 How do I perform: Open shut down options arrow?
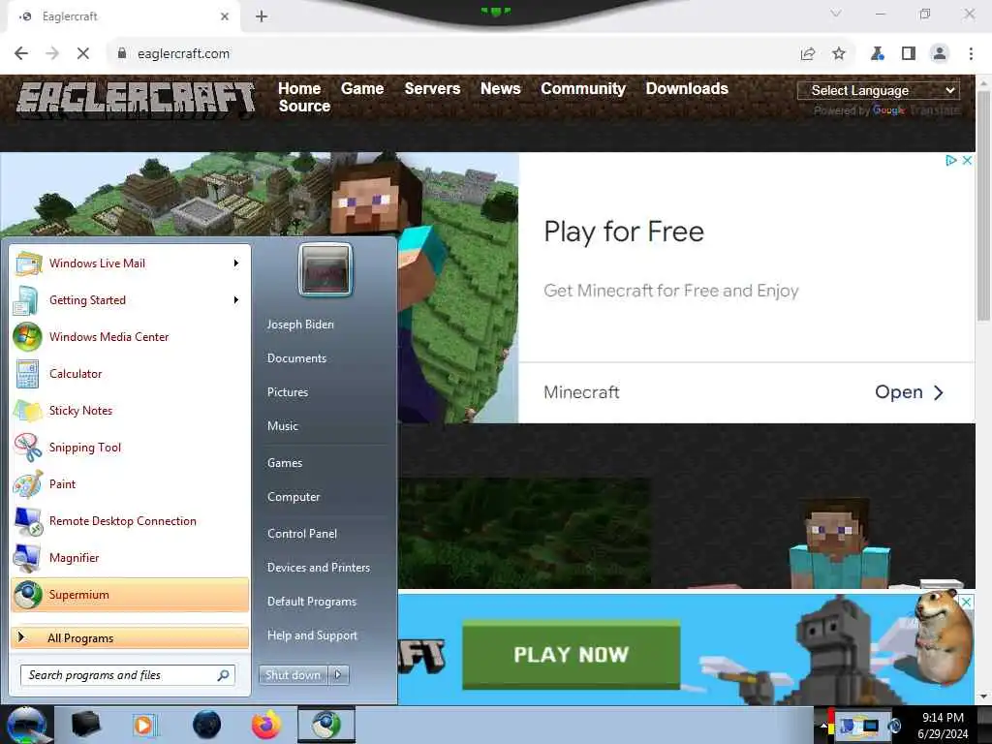click(x=338, y=675)
